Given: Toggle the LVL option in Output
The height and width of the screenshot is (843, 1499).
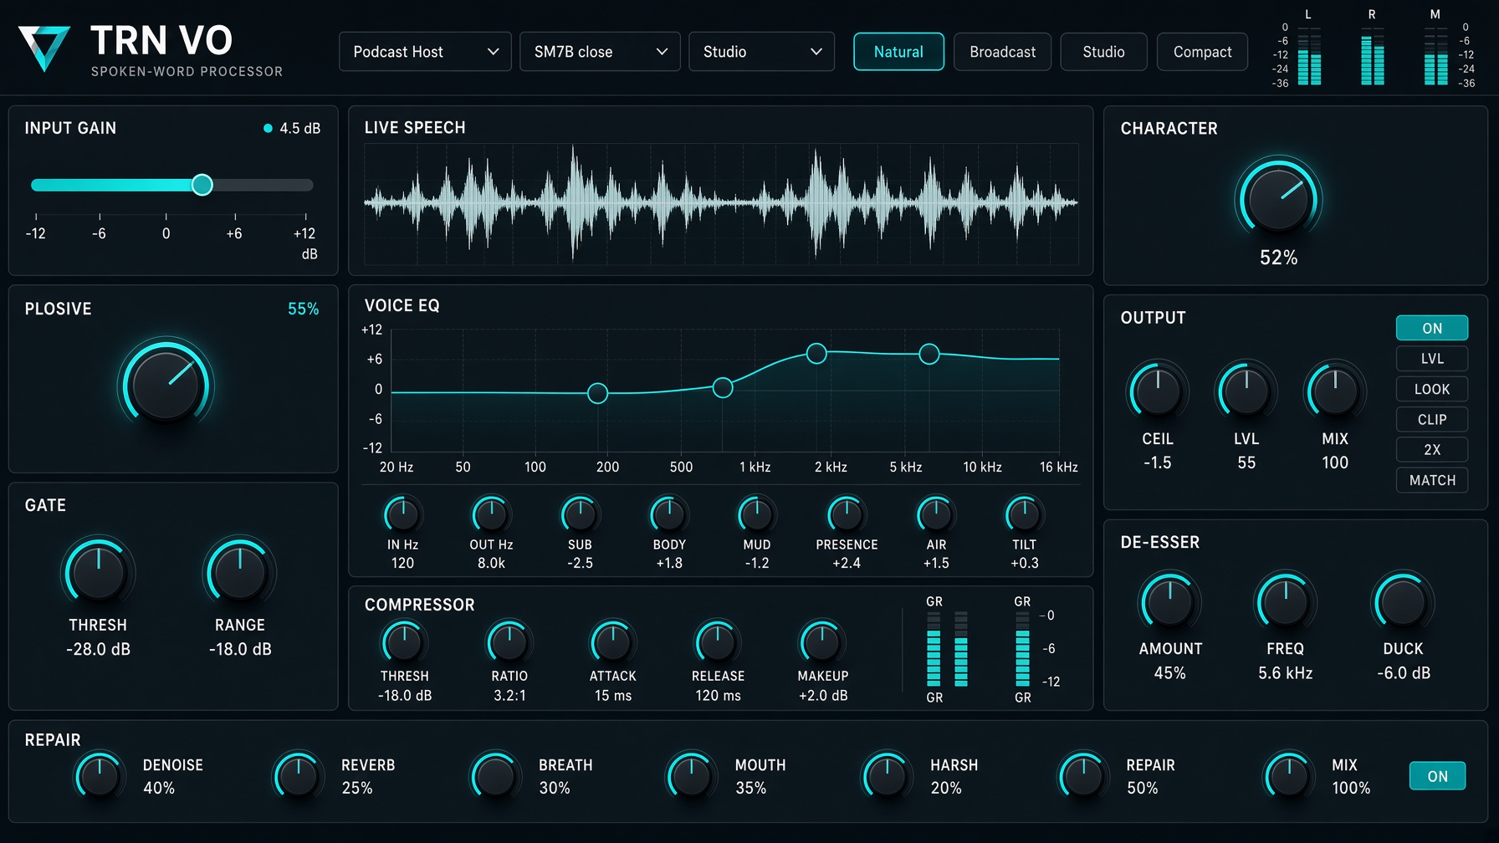Looking at the screenshot, I should tap(1432, 359).
